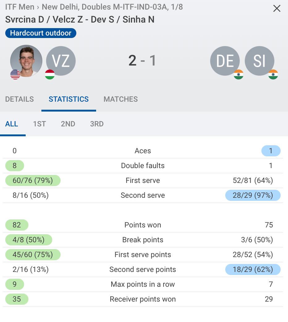
Task: Show 2nd set statistics
Action: coord(68,124)
